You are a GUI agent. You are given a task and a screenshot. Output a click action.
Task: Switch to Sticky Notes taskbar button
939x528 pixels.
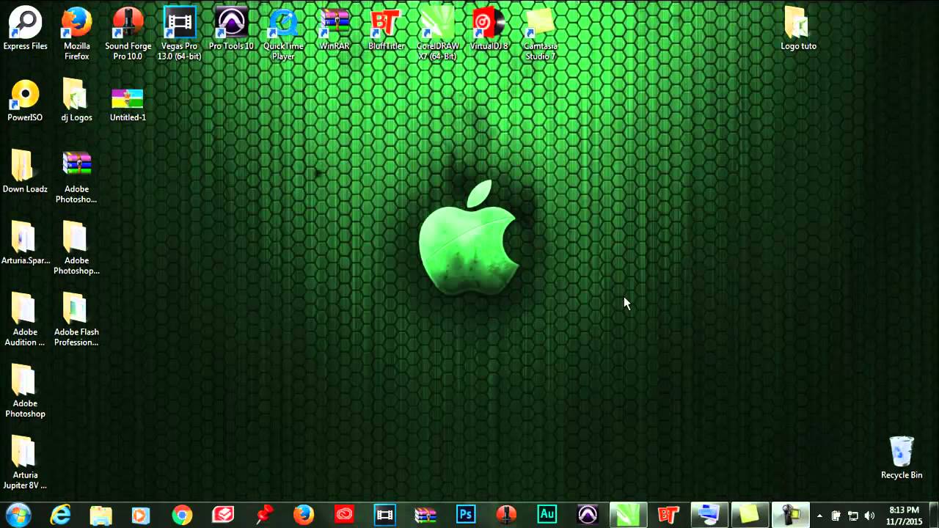pos(750,515)
